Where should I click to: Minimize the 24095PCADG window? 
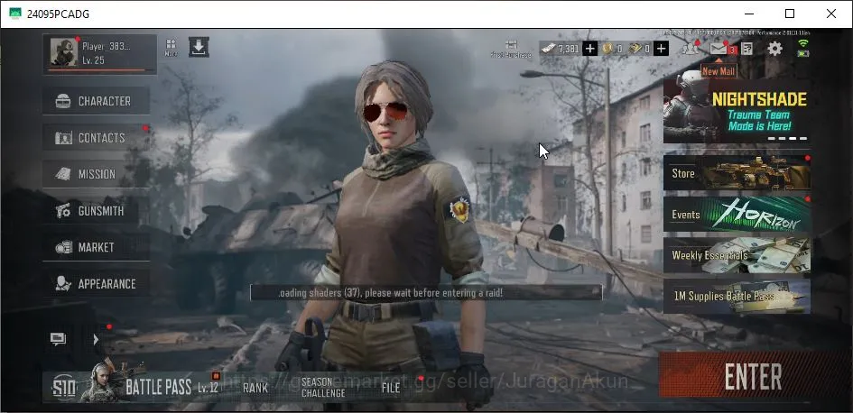[x=748, y=14]
